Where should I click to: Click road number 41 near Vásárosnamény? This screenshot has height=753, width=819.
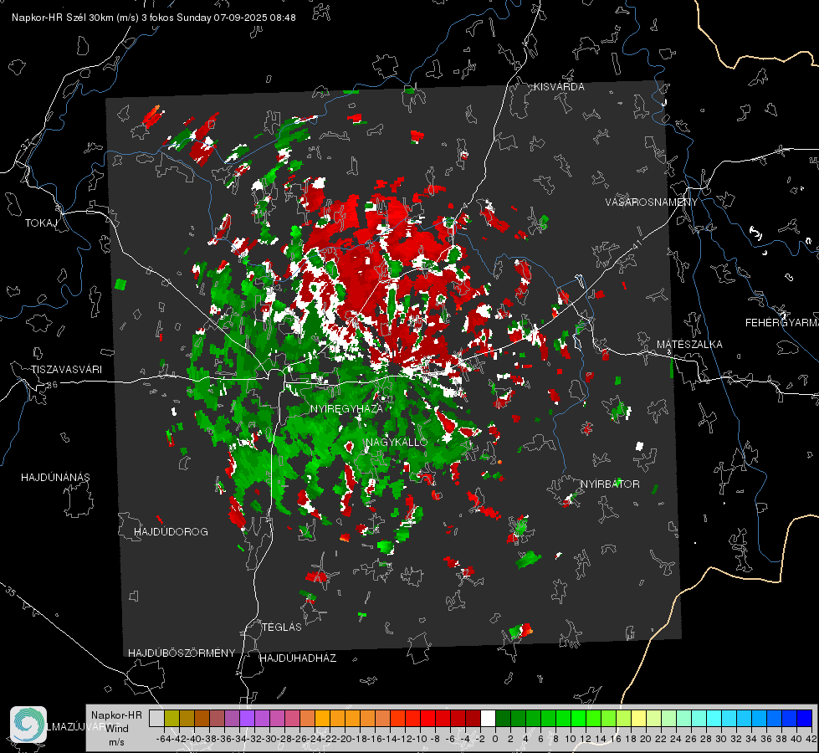(636, 245)
